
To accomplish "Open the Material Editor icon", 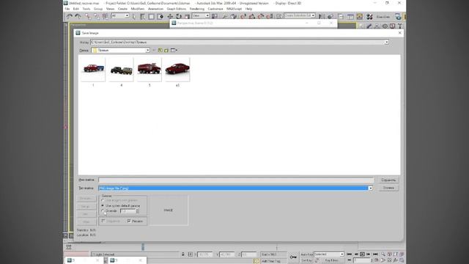I will click(369, 16).
